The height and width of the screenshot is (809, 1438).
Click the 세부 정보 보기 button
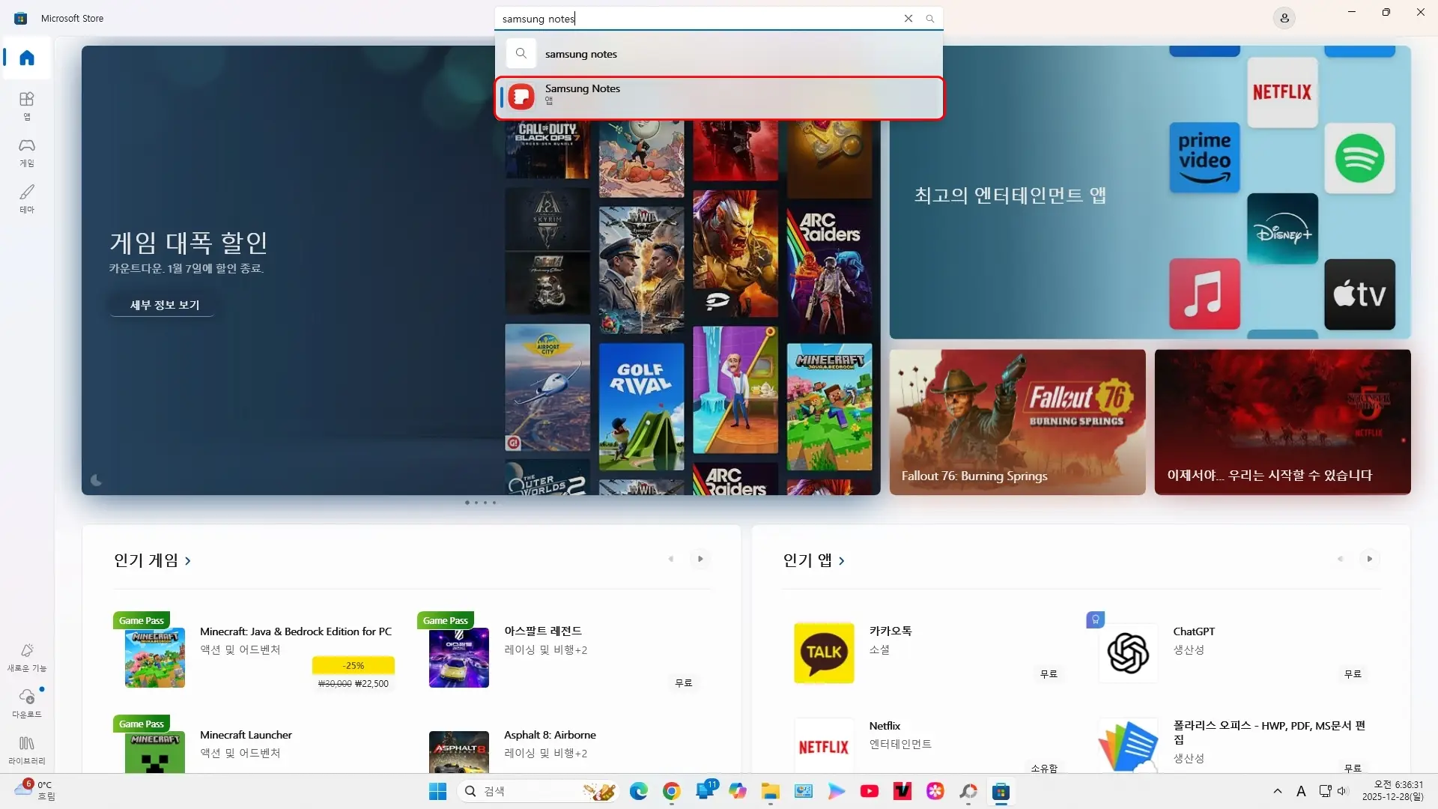pos(164,305)
